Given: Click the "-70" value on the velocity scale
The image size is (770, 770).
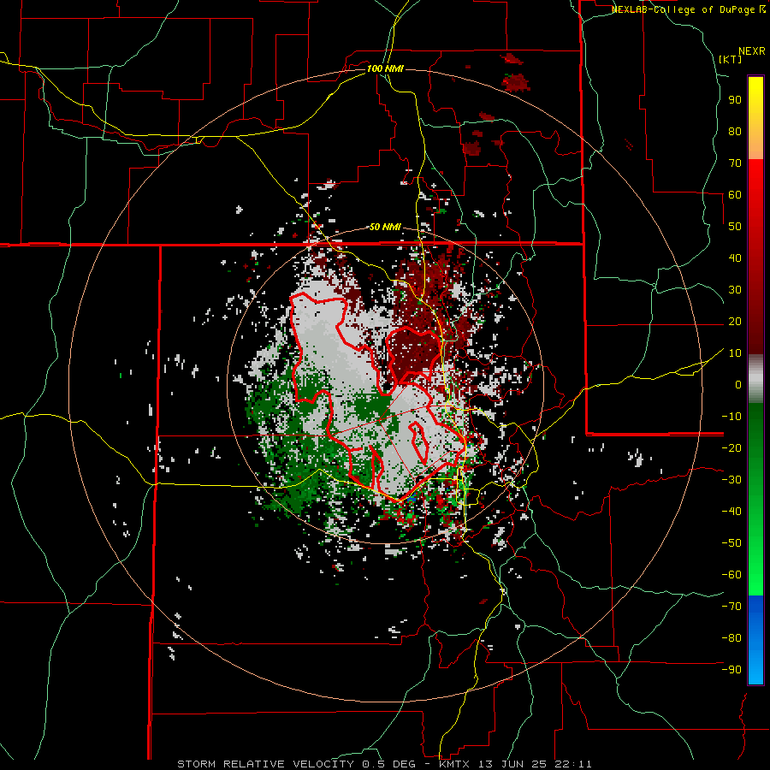Looking at the screenshot, I should point(731,606).
